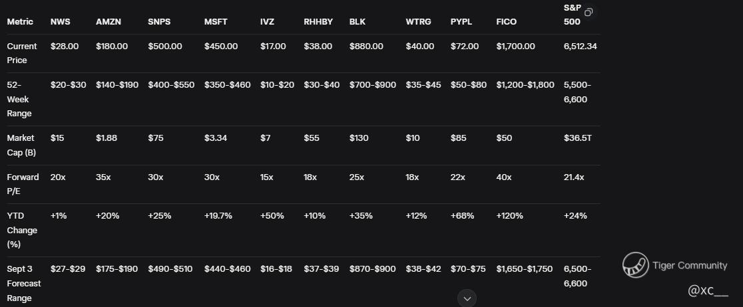Select the NWS column header
743x307 pixels.
tap(60, 22)
